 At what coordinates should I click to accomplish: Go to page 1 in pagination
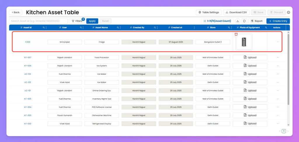[x=284, y=131]
